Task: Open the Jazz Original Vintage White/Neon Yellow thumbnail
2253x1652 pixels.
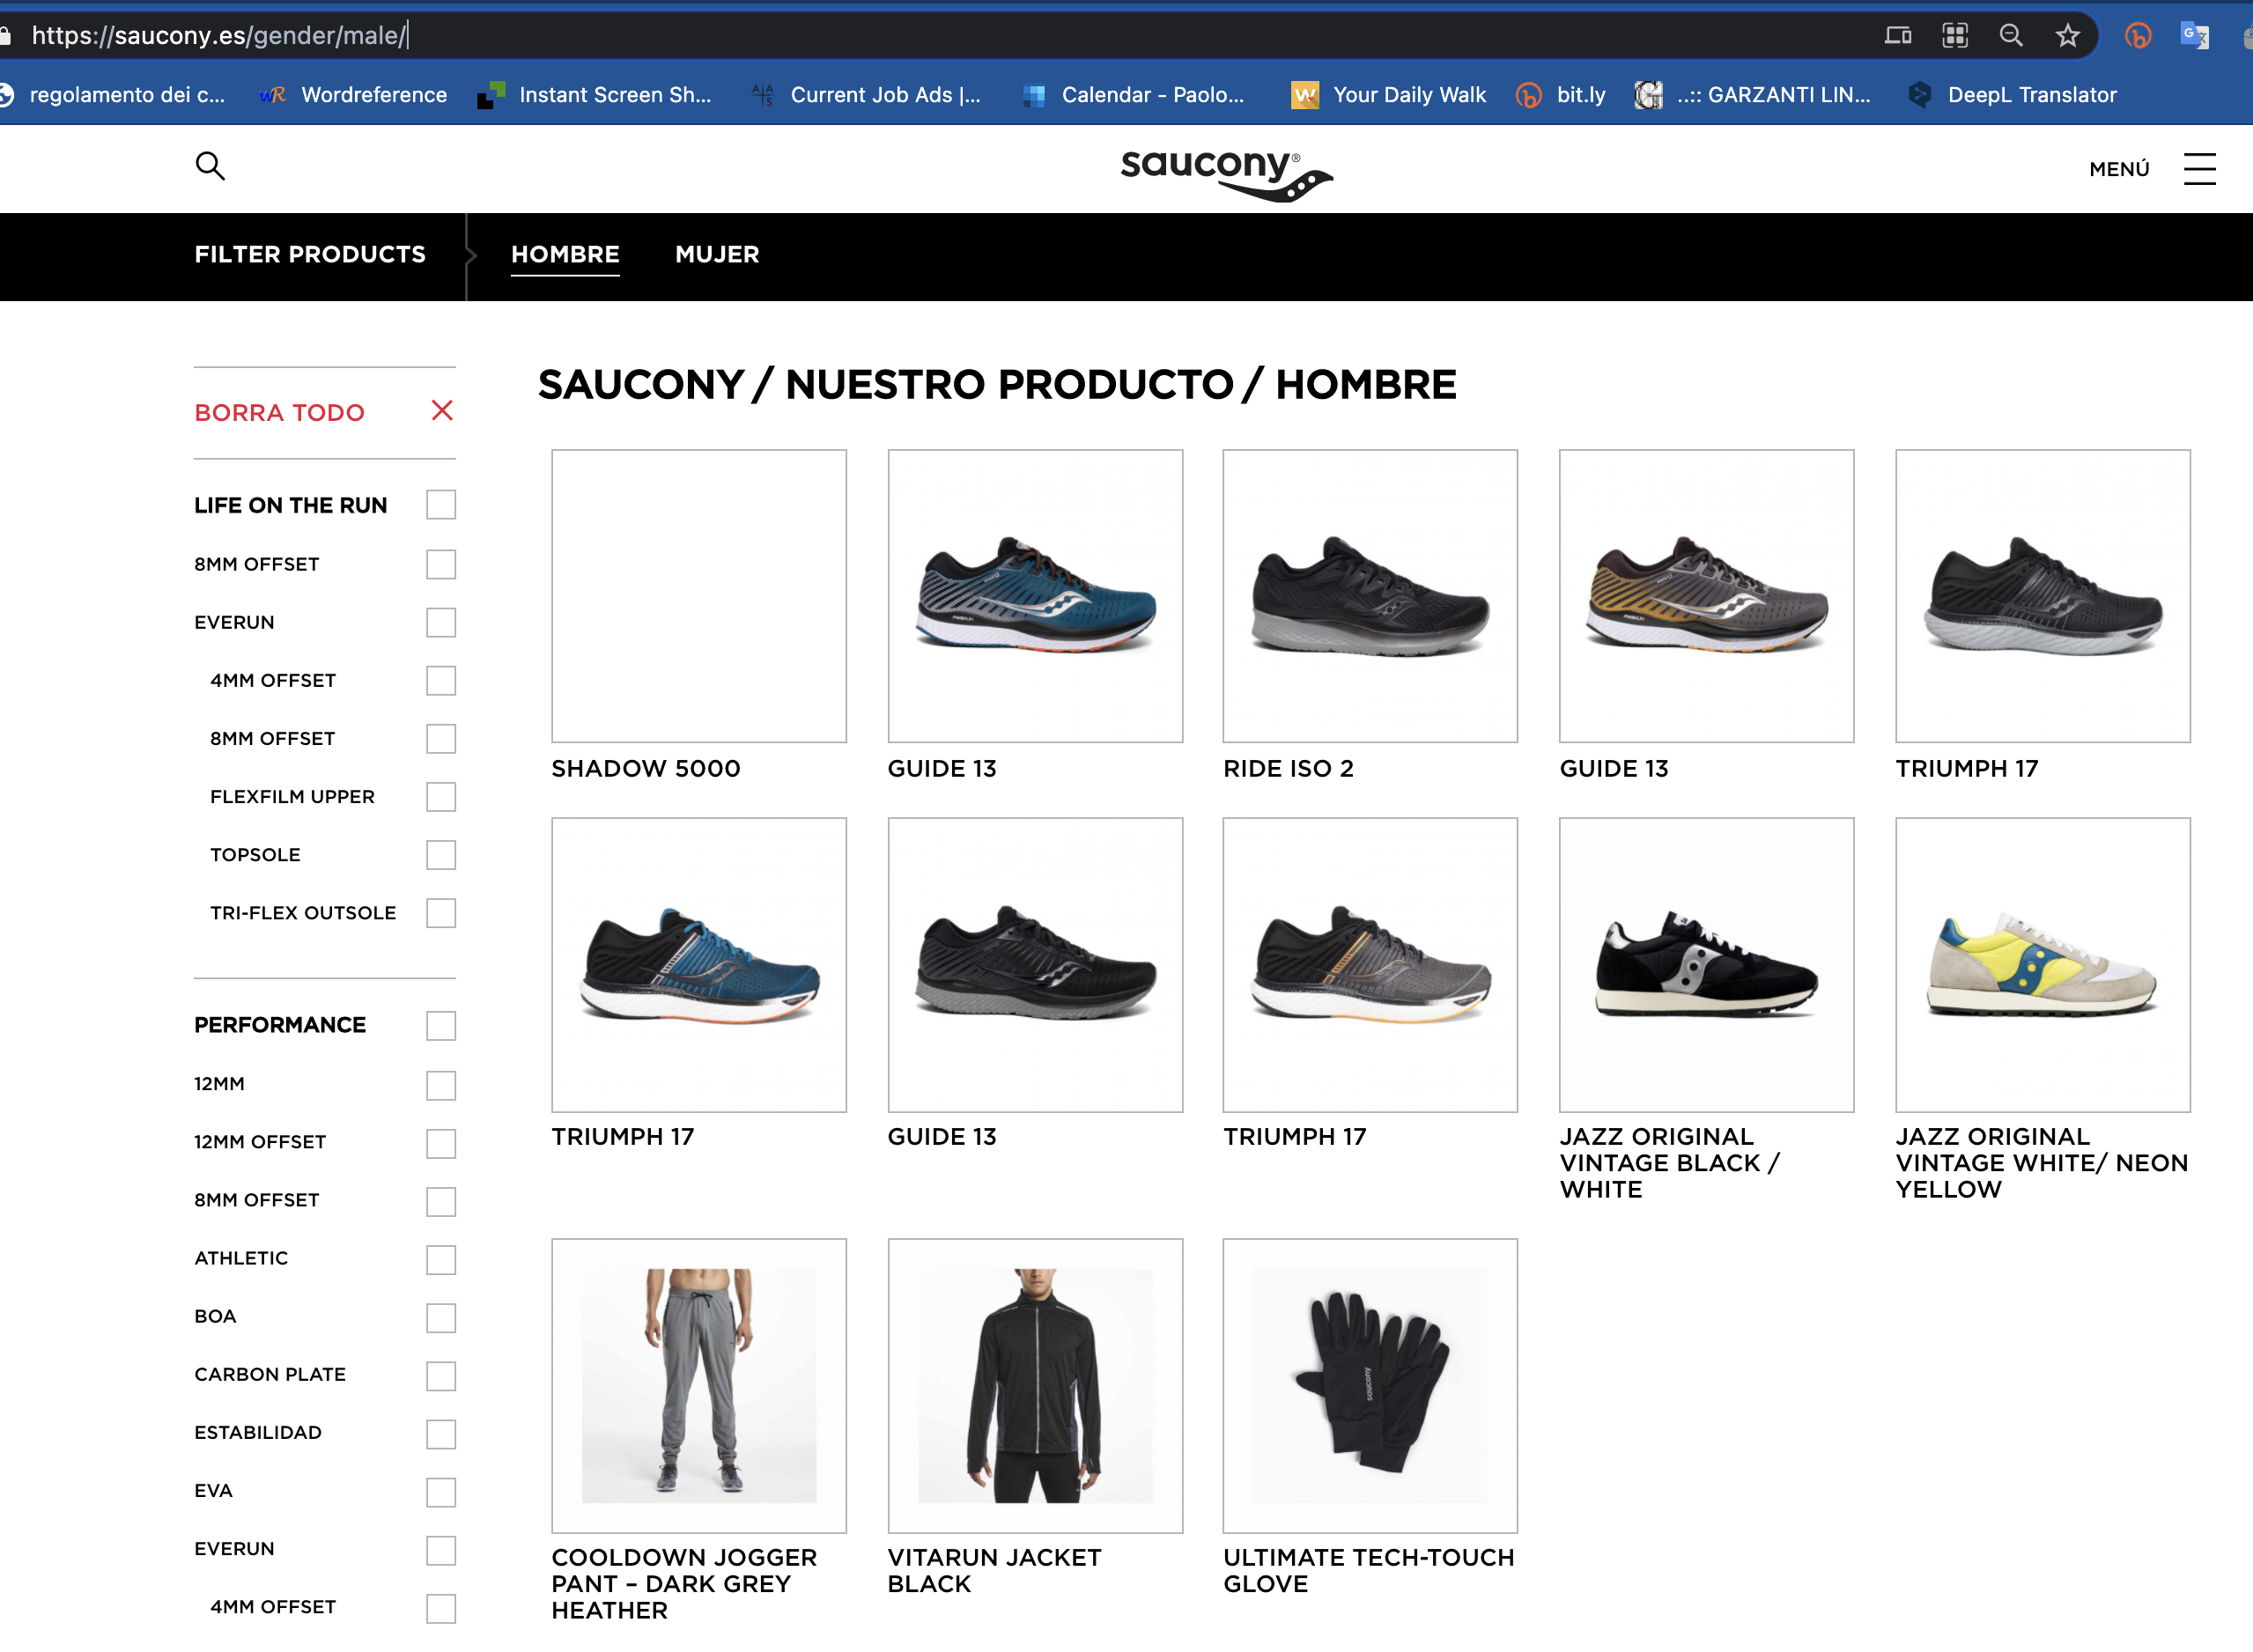Action: (x=2042, y=965)
